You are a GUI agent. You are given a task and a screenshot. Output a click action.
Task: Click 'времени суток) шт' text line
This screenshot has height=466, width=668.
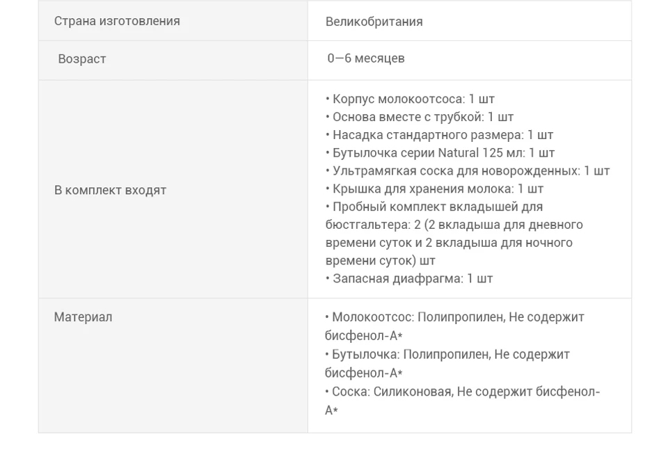point(380,261)
